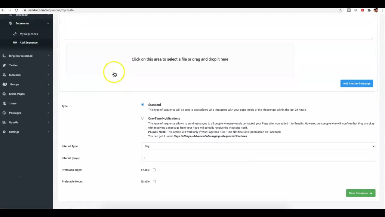Click the Subusers person icon
Screen dimensions: 385x217
pyautogui.click(x=4, y=75)
